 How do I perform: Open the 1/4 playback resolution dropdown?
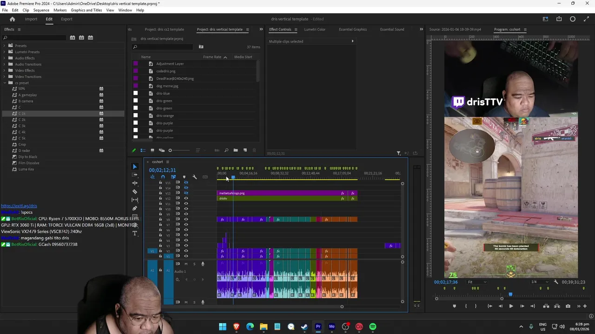point(539,282)
